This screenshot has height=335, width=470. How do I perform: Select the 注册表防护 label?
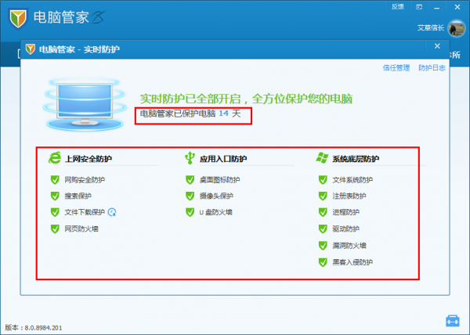pyautogui.click(x=349, y=196)
